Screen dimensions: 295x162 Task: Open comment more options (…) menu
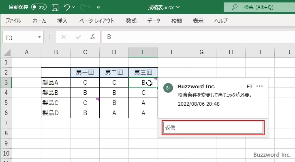click(259, 86)
